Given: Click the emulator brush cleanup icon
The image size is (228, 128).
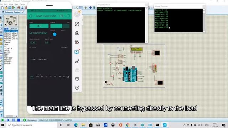Looking at the screenshot, I should [77, 61].
